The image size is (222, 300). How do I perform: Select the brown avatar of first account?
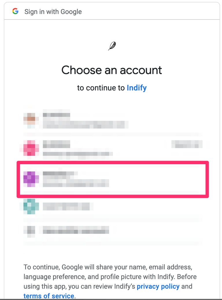click(x=29, y=120)
